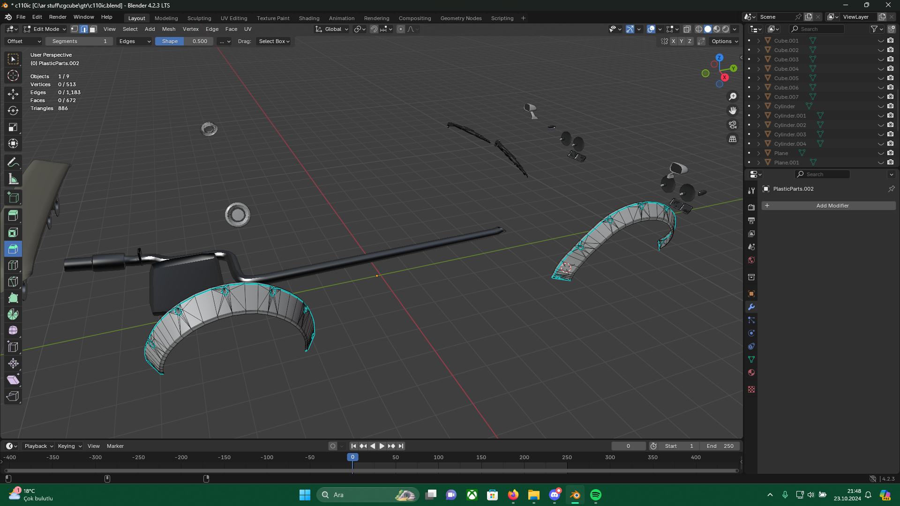Screen dimensions: 900x506
Task: Select the Knife tool in toolbar
Action: (13, 282)
